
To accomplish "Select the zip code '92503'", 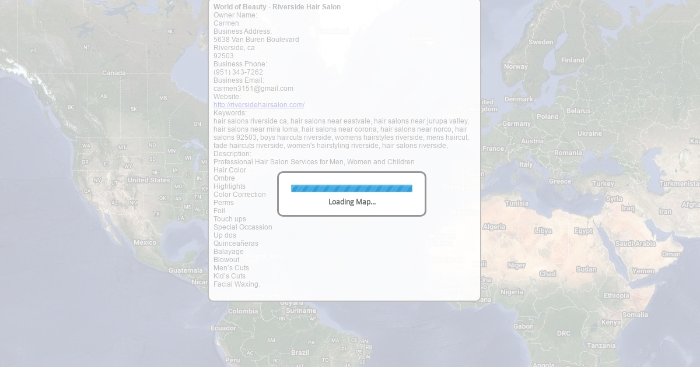I will click(223, 56).
